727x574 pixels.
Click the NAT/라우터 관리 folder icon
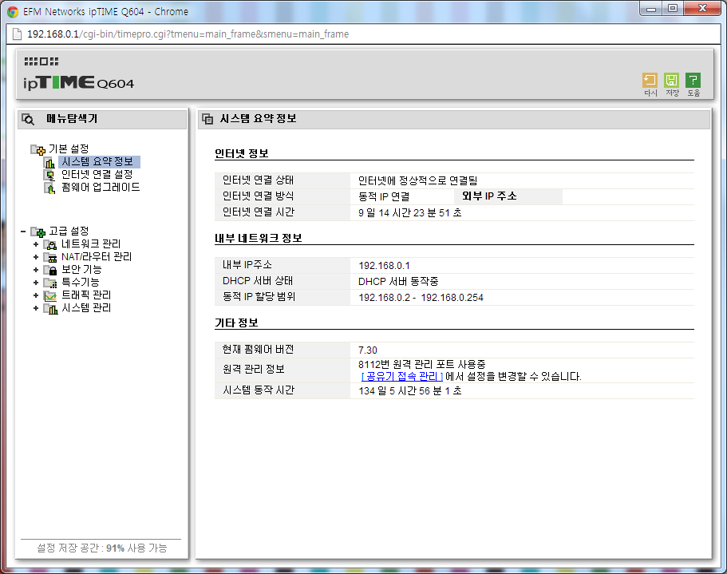50,257
